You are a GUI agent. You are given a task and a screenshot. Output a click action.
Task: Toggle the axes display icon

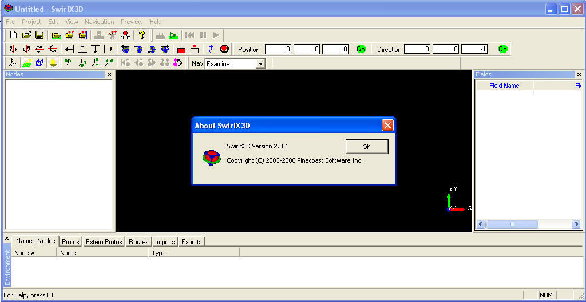click(13, 63)
